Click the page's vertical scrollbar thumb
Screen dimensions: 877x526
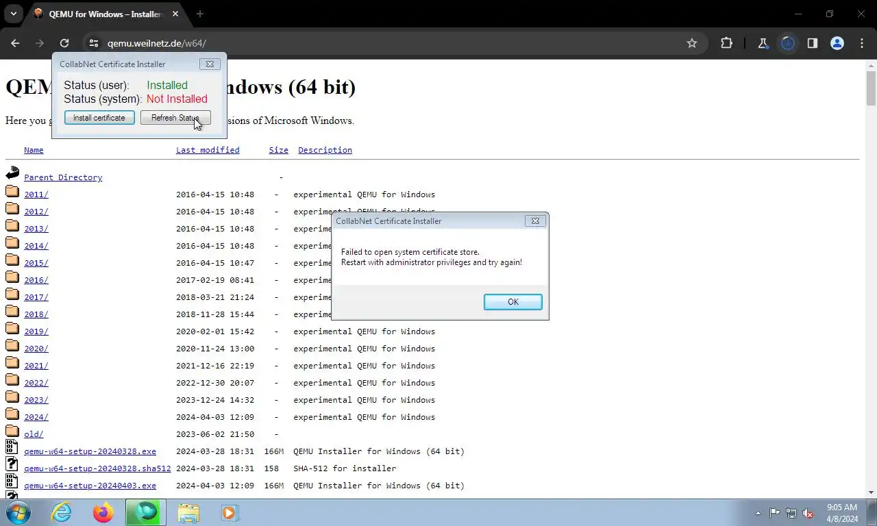pos(871,89)
